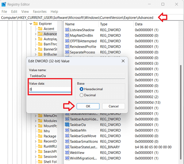Expand the Modules key chevron

click(x=36, y=121)
